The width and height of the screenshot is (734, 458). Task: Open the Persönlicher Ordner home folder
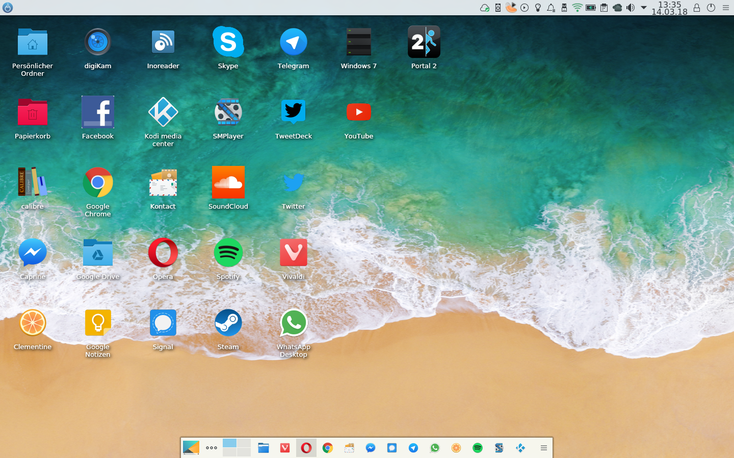[x=33, y=42]
